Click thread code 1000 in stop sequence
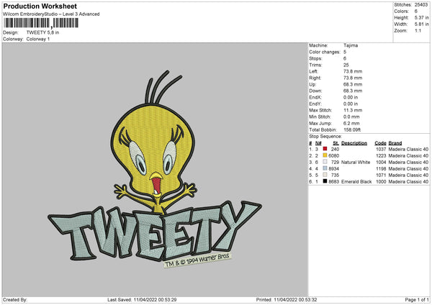 (381, 182)
